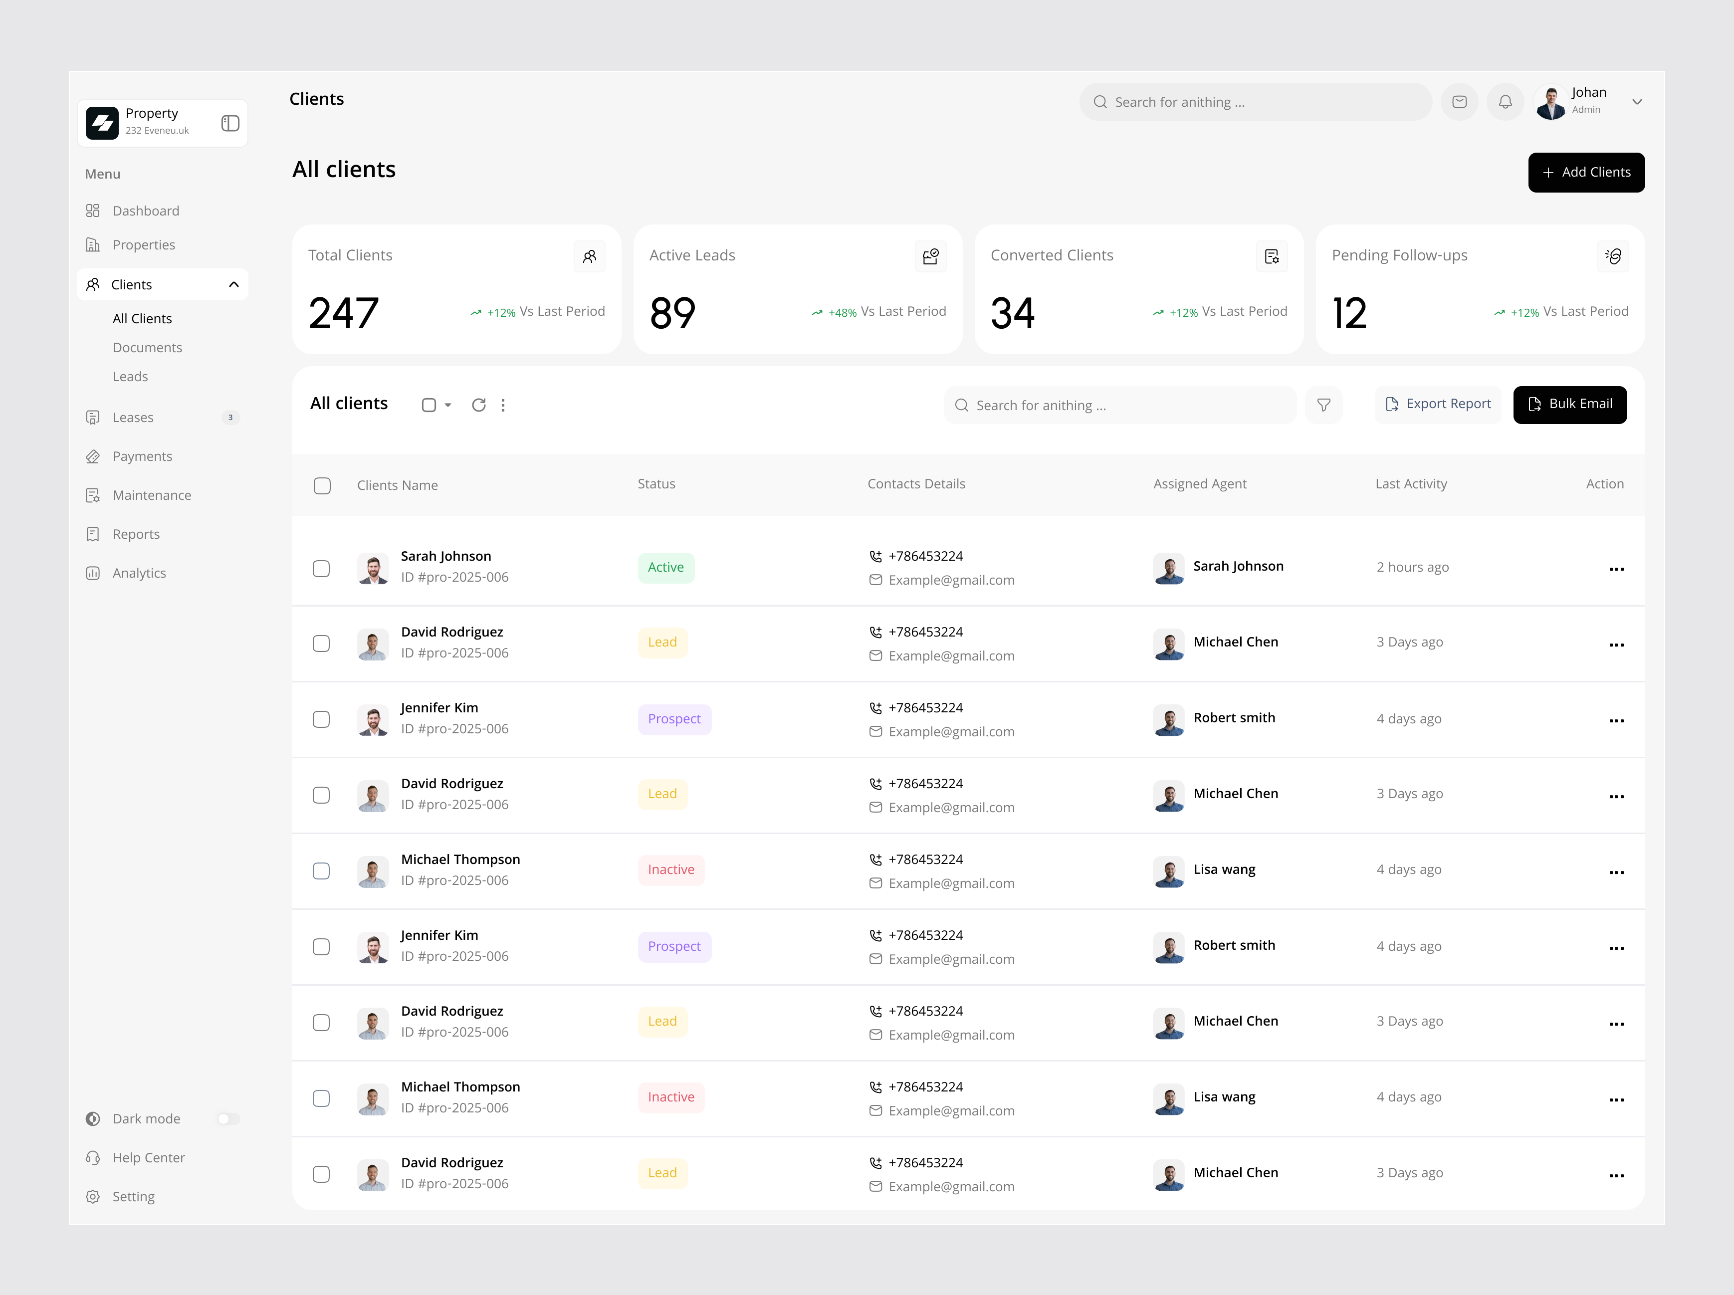Open the Leads menu item
This screenshot has width=1734, height=1295.
[x=130, y=376]
